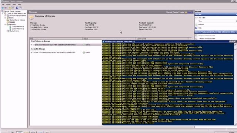Collapse the cluster node in tree
The width and height of the screenshot is (237, 133).
[3, 13]
